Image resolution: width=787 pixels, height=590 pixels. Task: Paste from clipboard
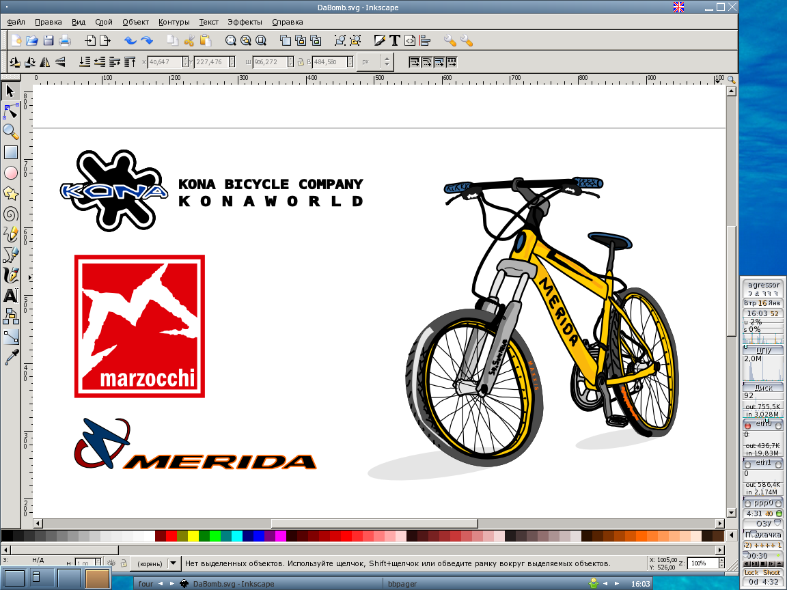pyautogui.click(x=205, y=41)
